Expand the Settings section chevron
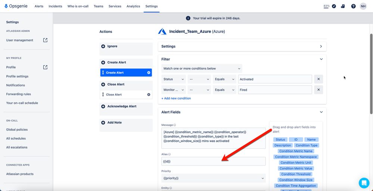373x191 pixels. click(321, 46)
